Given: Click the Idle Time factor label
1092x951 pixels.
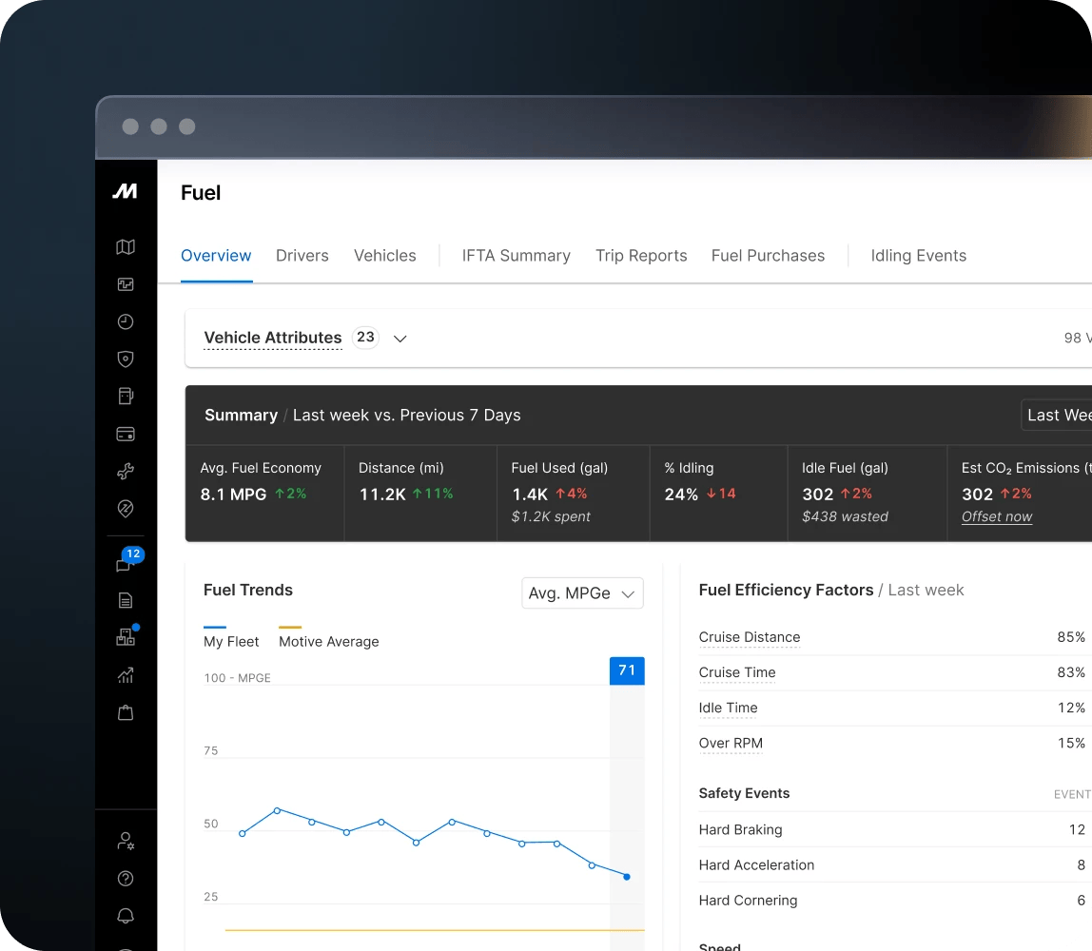Looking at the screenshot, I should [728, 708].
